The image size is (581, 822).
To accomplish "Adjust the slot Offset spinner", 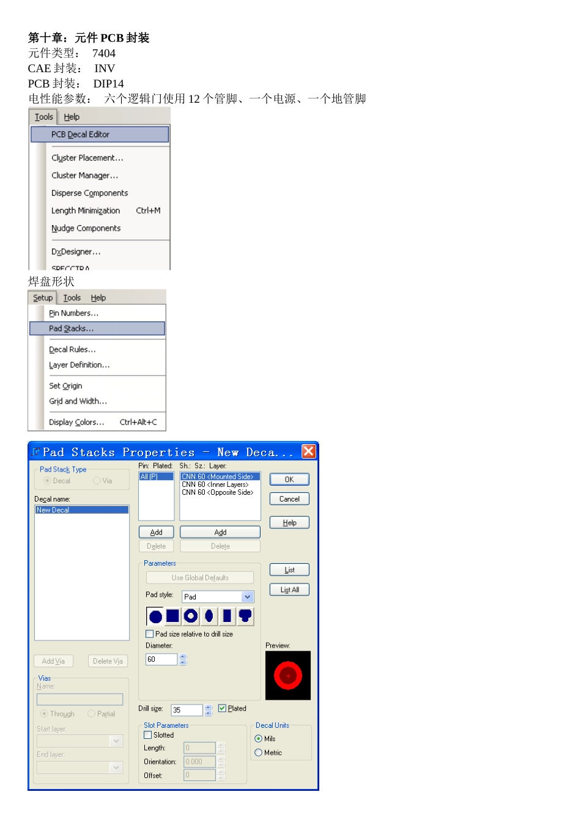I will (x=221, y=775).
